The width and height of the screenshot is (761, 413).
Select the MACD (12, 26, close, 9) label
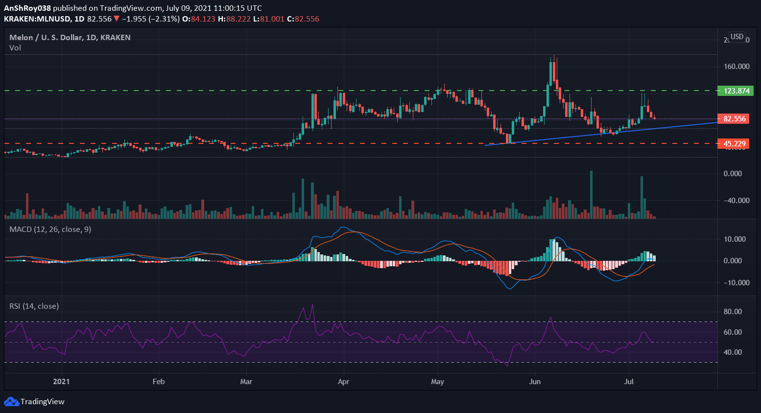pyautogui.click(x=50, y=229)
